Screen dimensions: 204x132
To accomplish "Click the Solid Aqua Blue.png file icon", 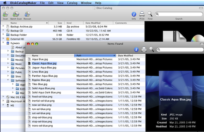I will [x=29, y=88].
